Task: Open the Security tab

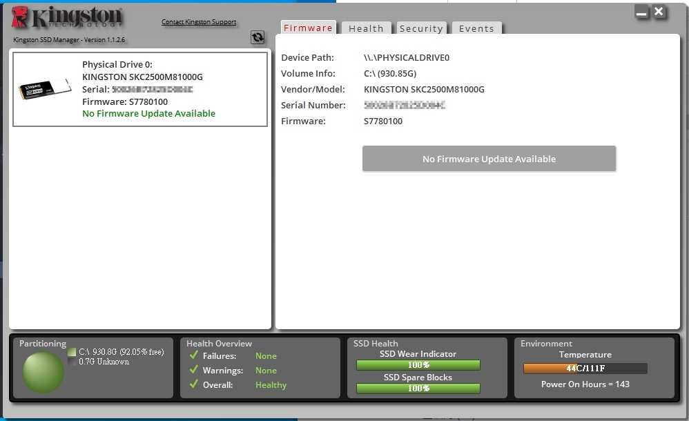Action: pos(421,28)
